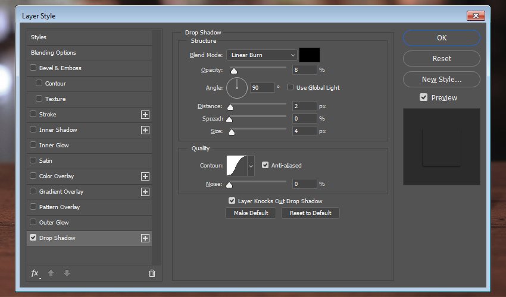Click the Reset button
This screenshot has width=506, height=297.
click(442, 59)
